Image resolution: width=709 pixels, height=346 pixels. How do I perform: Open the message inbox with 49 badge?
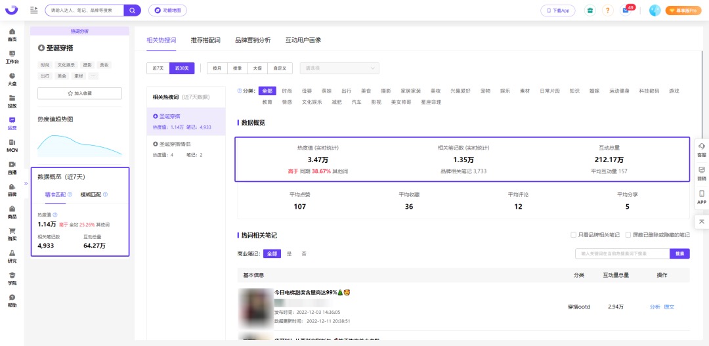626,10
